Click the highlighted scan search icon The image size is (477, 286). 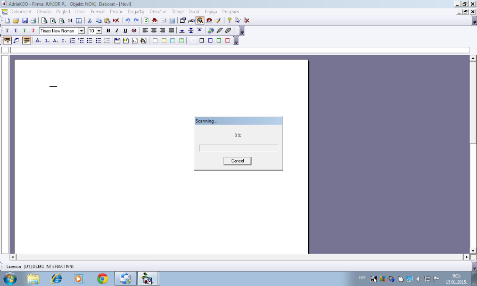point(200,21)
